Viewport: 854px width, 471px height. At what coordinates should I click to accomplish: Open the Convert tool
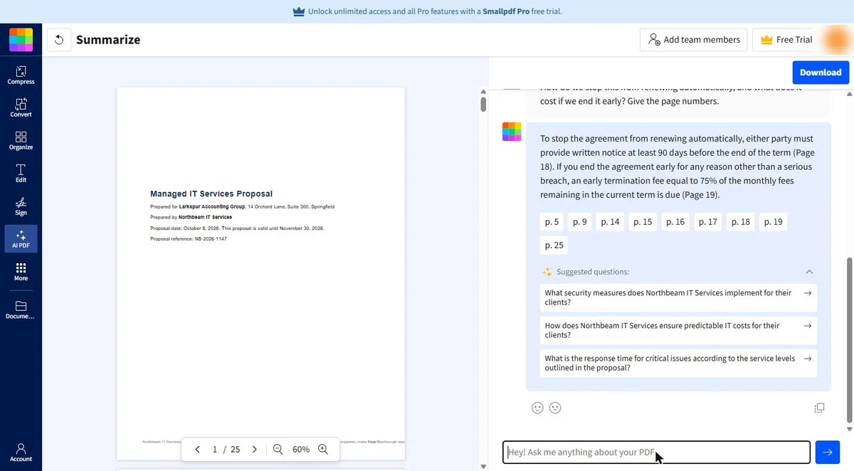[x=21, y=108]
